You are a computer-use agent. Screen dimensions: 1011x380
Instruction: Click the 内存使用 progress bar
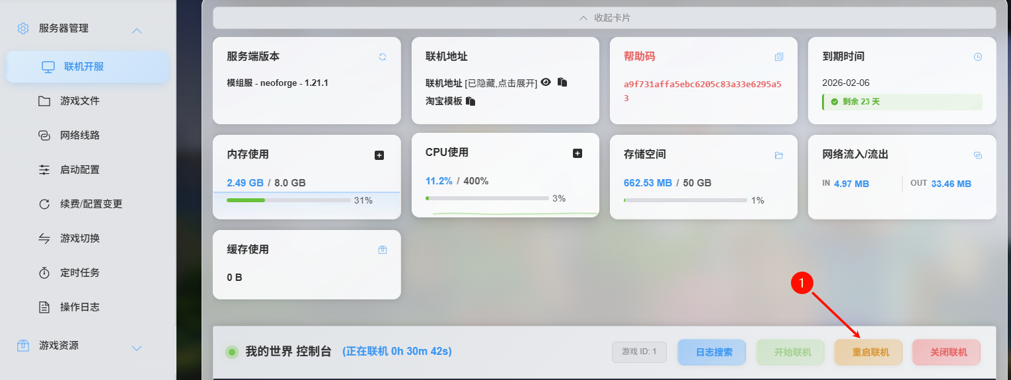click(288, 200)
